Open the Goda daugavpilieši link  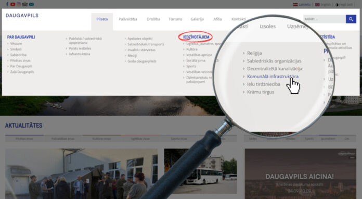[142, 61]
